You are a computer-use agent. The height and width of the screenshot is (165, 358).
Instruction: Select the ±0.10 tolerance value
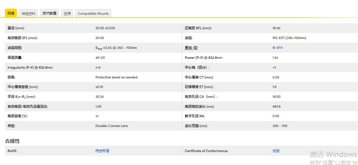pos(99,87)
